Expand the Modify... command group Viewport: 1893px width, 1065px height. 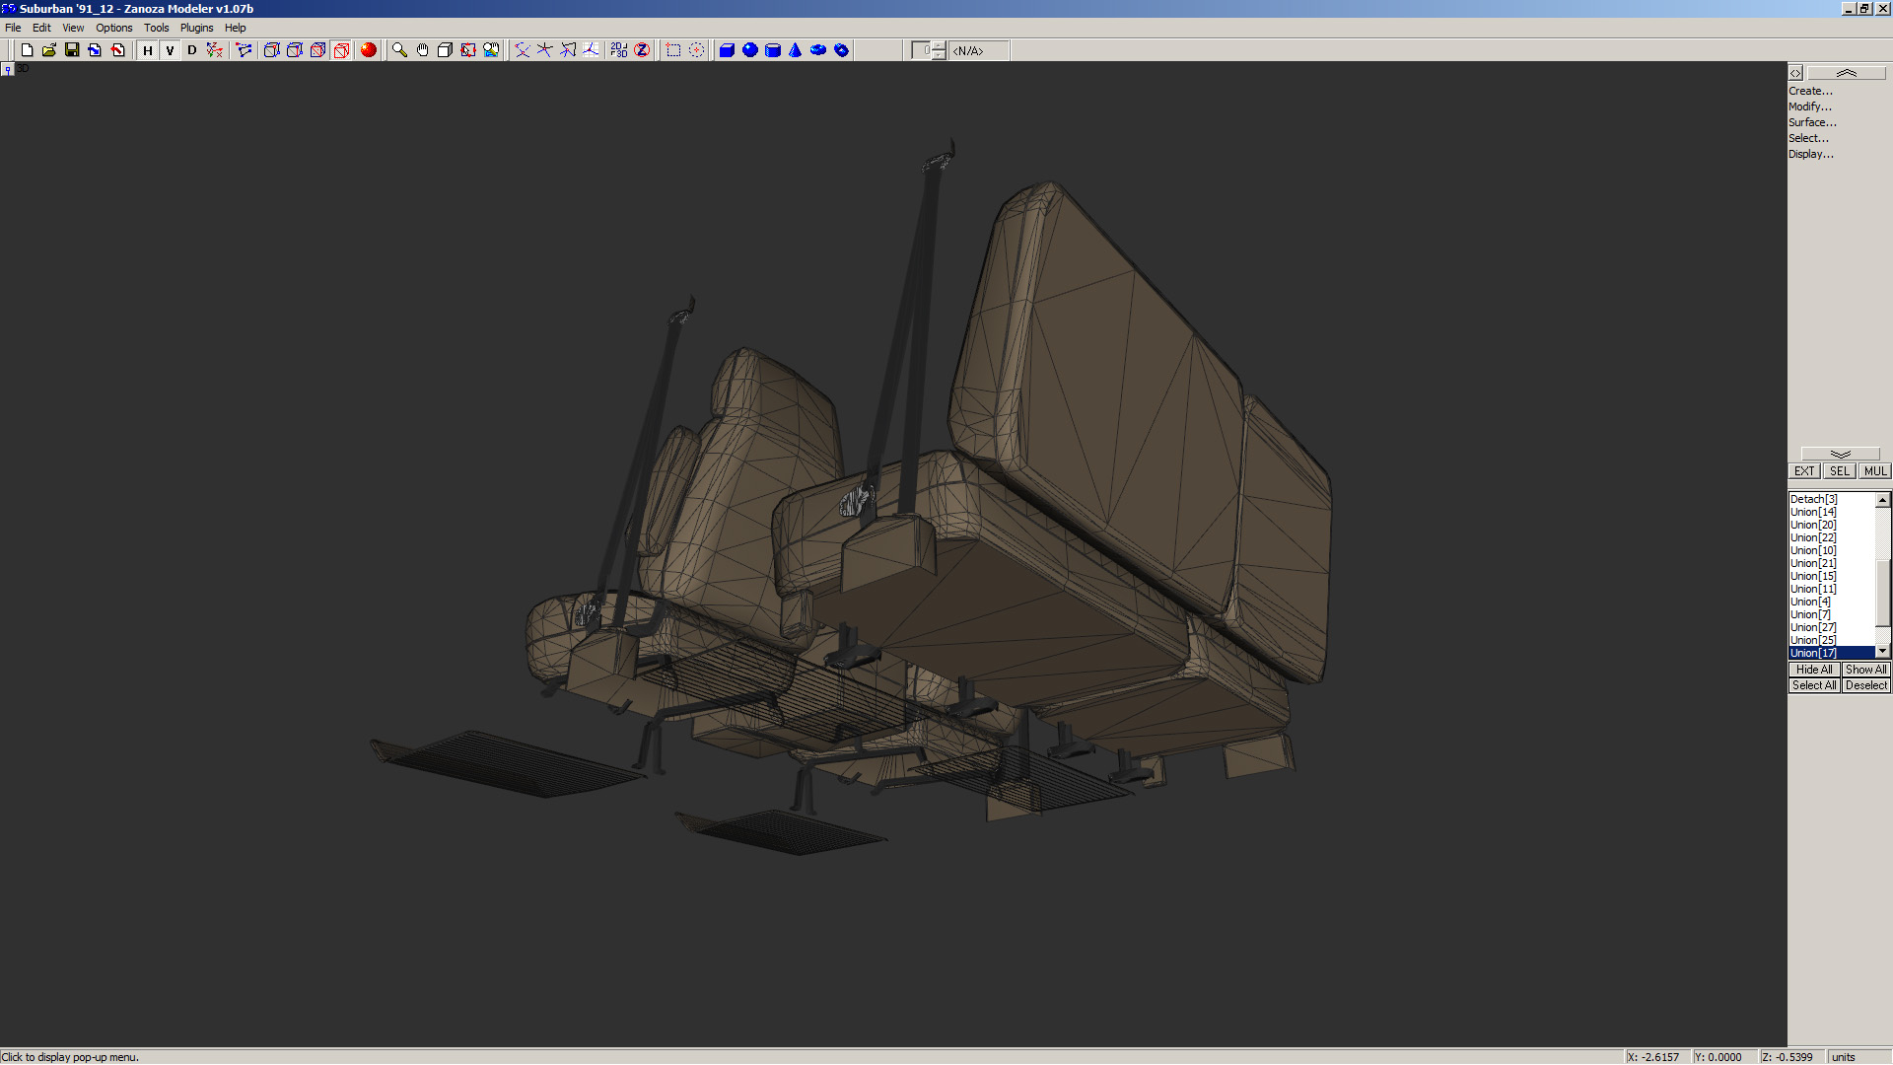click(x=1810, y=106)
